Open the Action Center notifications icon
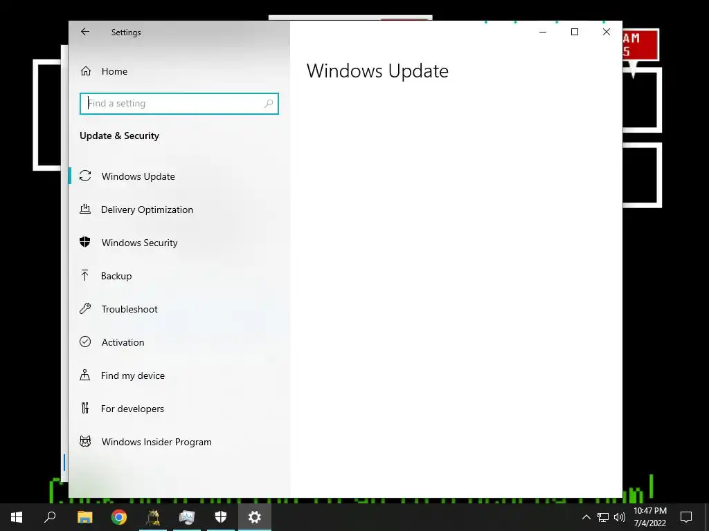 [x=686, y=517]
